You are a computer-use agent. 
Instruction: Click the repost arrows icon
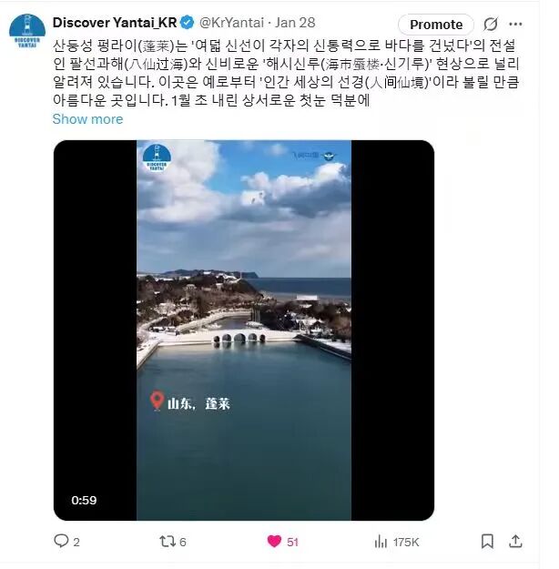tap(168, 542)
